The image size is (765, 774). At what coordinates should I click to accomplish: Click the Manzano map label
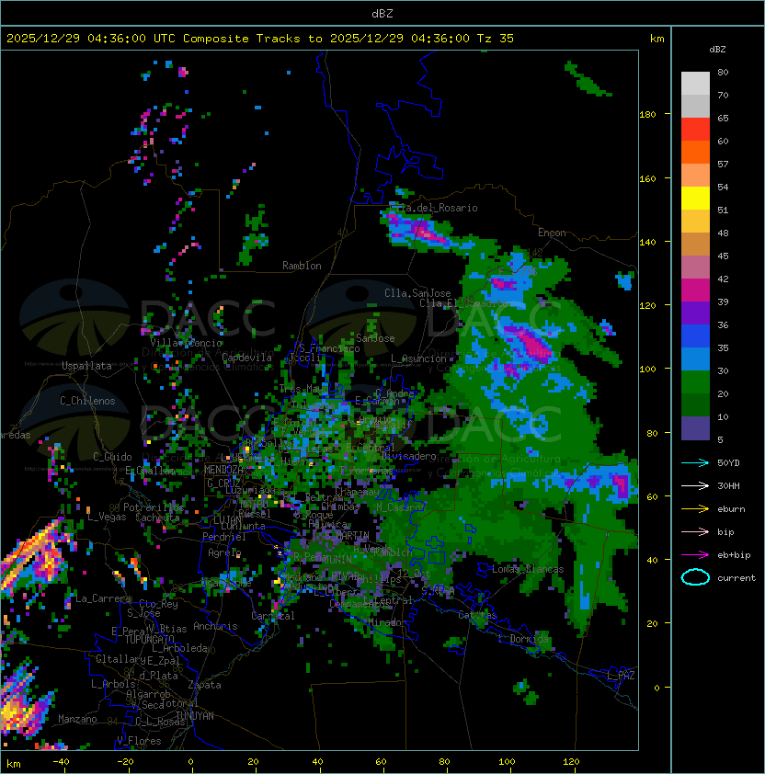point(77,719)
